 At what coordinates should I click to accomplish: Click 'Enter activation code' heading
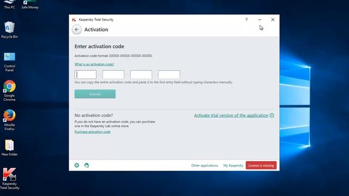[99, 46]
